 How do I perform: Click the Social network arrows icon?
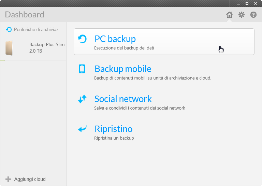[x=82, y=99]
